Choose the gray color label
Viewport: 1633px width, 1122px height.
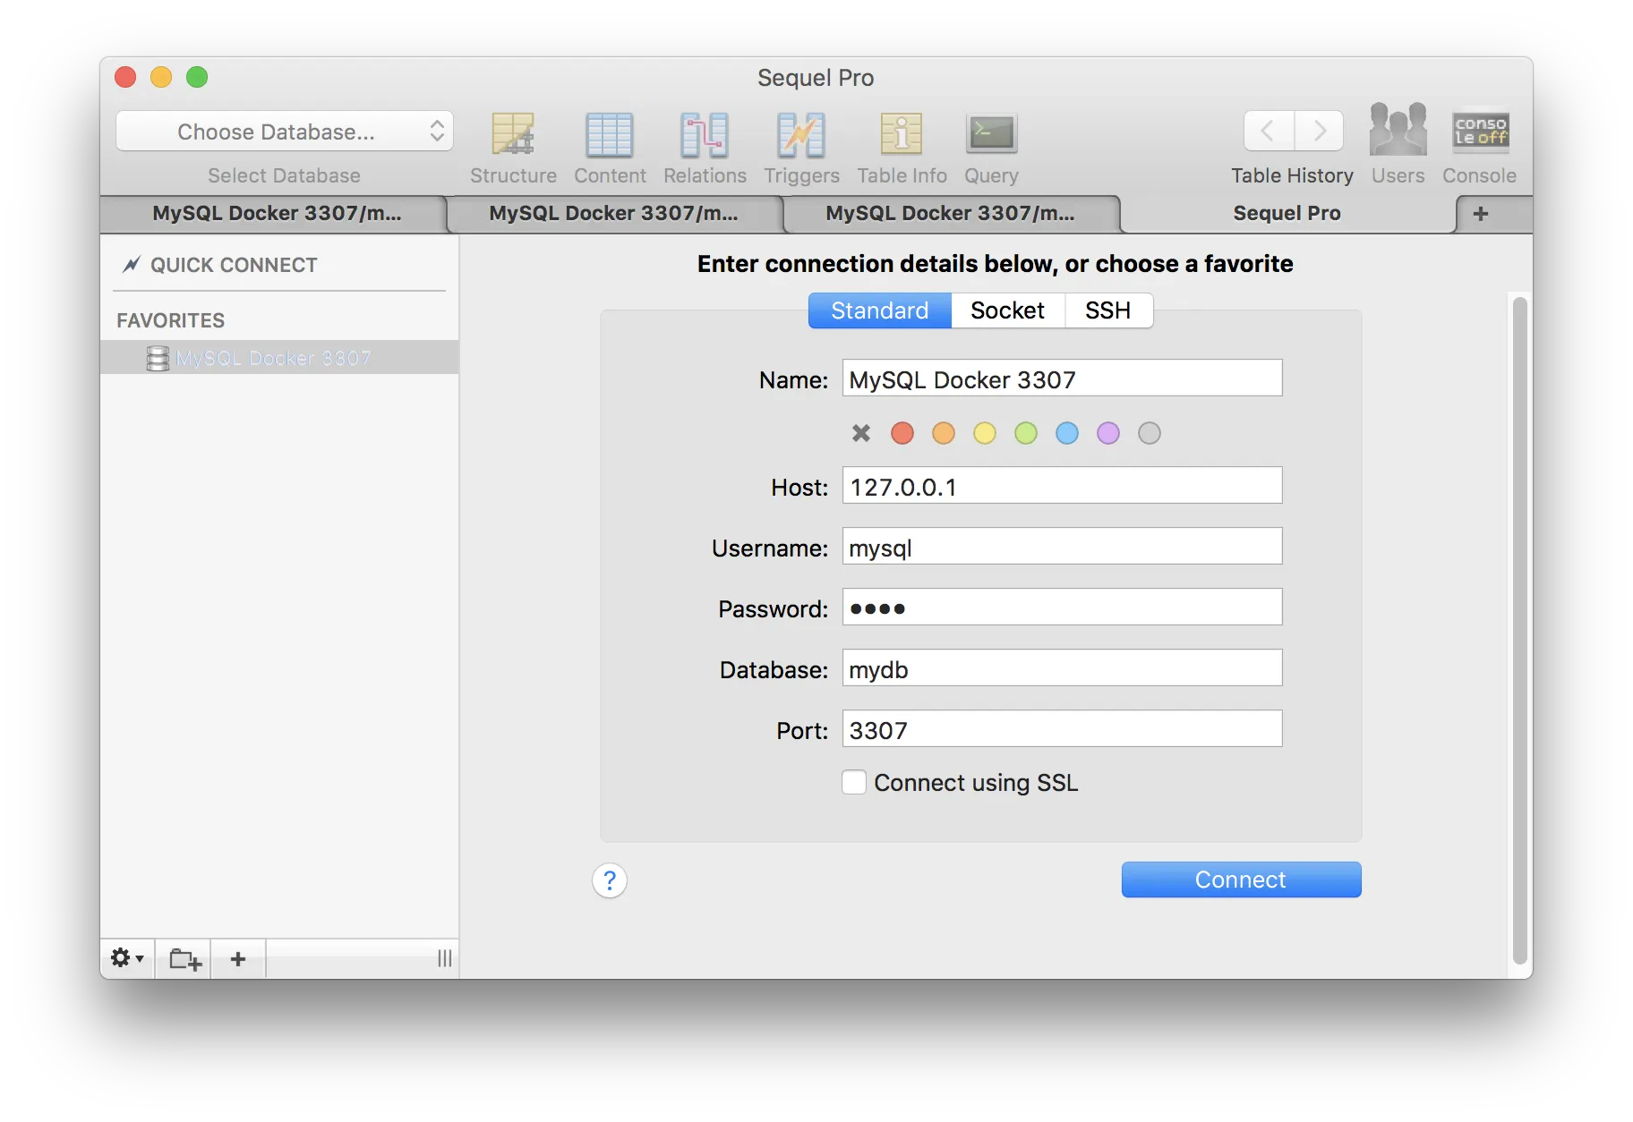(1150, 433)
